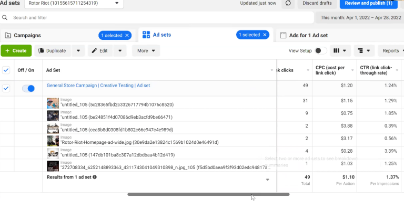Remove the 1 selected filter on Campaigns
The height and width of the screenshot is (221, 404).
(x=127, y=35)
